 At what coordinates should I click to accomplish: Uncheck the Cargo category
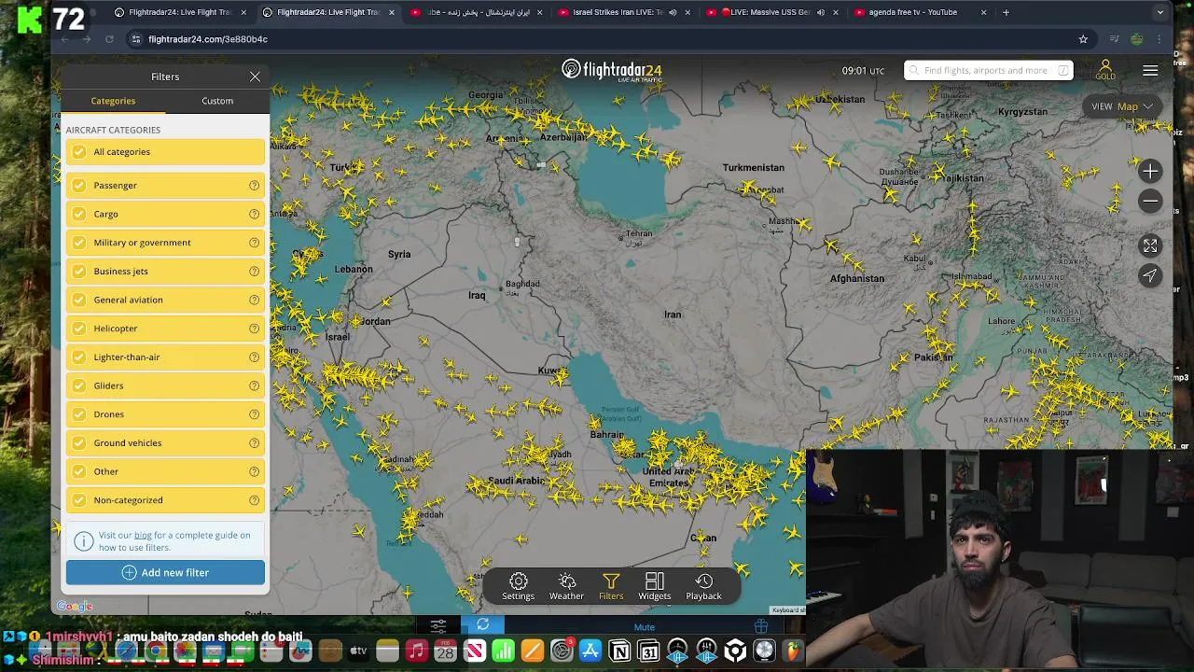coord(79,214)
